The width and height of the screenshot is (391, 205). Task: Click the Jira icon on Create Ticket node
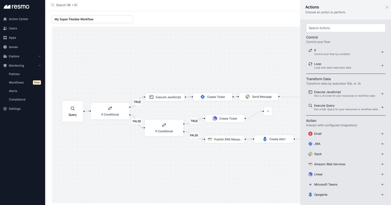pos(203,97)
